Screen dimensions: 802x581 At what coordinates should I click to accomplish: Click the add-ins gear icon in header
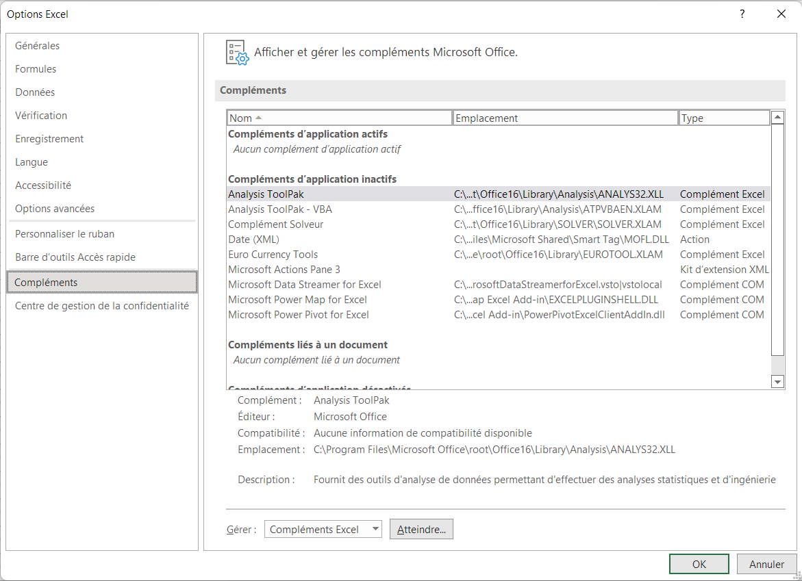tap(238, 53)
